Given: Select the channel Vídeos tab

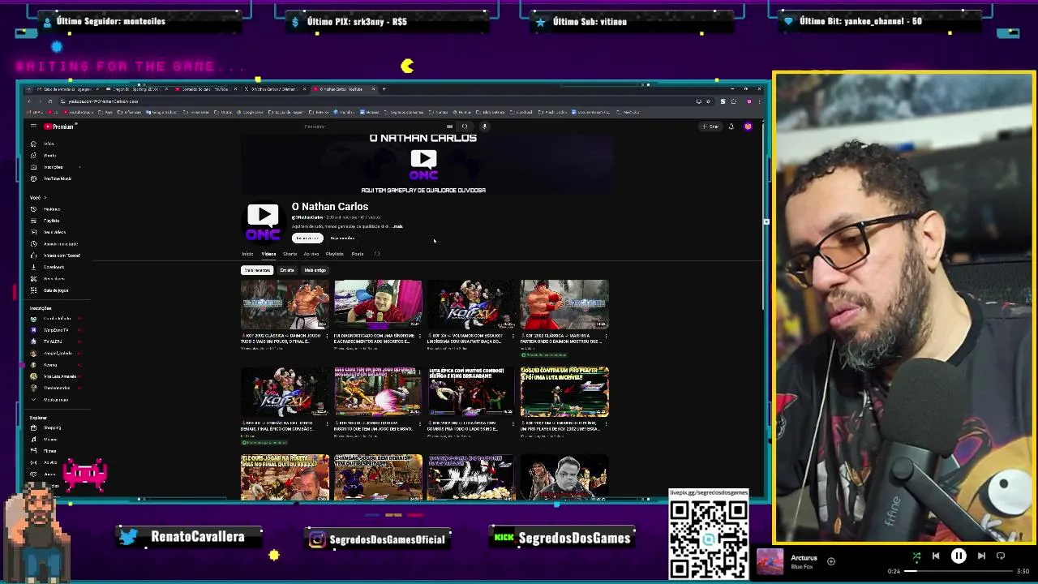Looking at the screenshot, I should (x=268, y=254).
